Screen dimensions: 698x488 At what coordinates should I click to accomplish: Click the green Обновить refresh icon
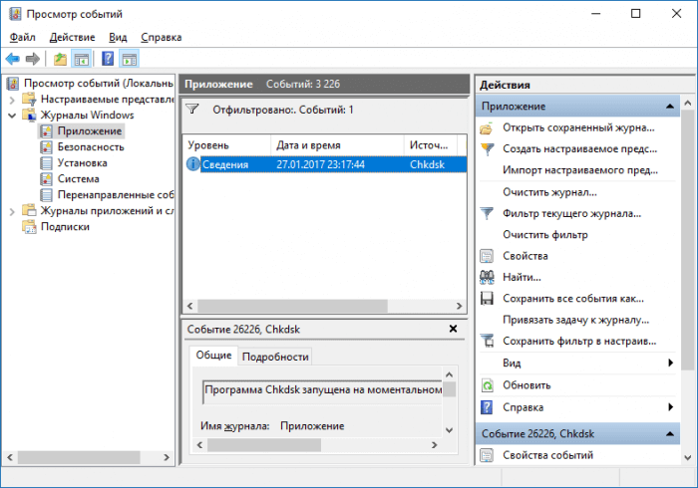pyautogui.click(x=487, y=385)
